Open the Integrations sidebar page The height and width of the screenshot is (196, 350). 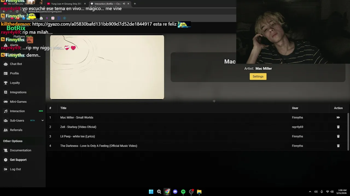(x=18, y=92)
